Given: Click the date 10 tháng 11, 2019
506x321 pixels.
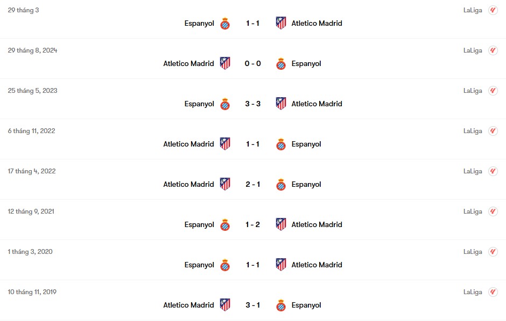Looking at the screenshot, I should 32,292.
